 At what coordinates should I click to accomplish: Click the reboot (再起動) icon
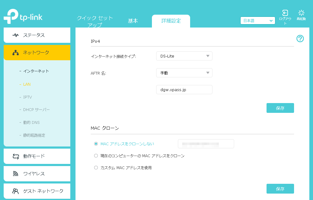point(301,13)
